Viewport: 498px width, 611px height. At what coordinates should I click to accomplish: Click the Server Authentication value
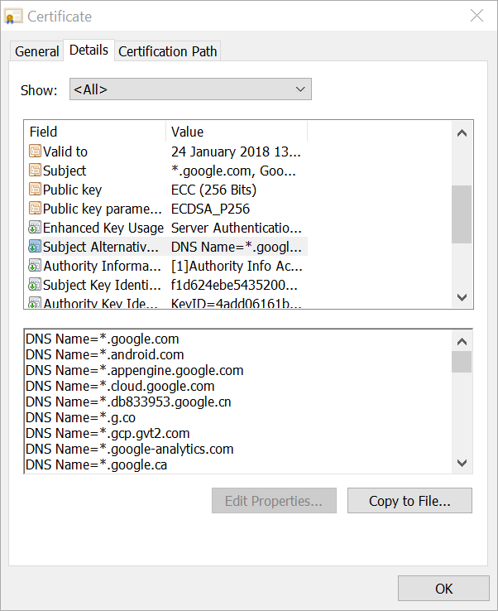pos(237,228)
